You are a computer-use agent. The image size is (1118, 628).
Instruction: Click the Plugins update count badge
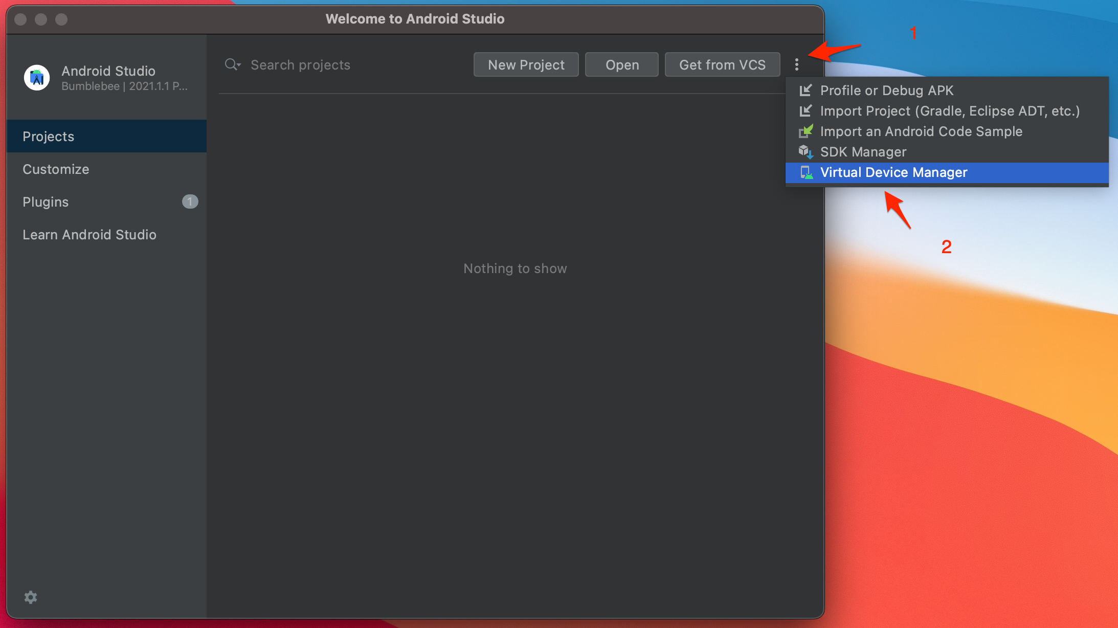tap(190, 201)
